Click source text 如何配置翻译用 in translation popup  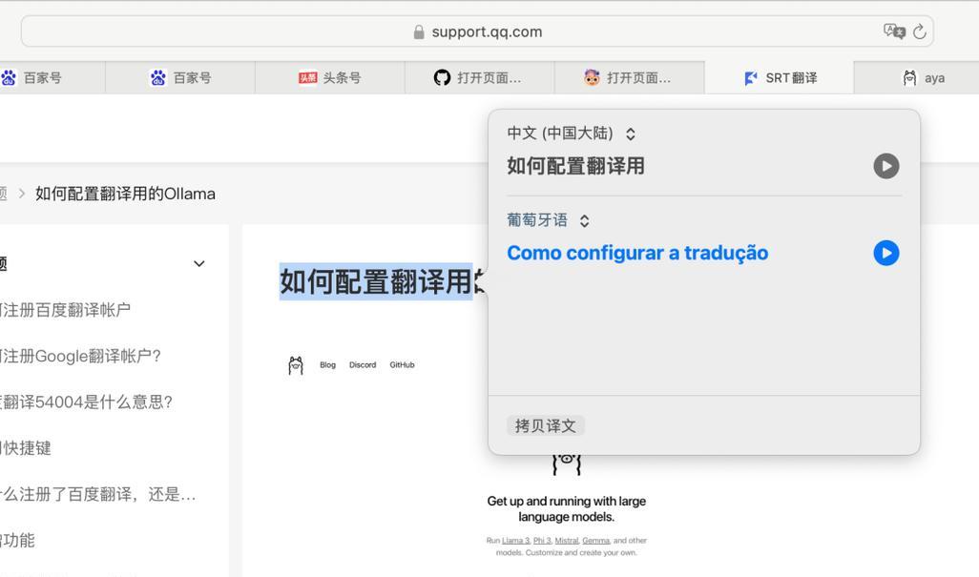click(x=575, y=166)
